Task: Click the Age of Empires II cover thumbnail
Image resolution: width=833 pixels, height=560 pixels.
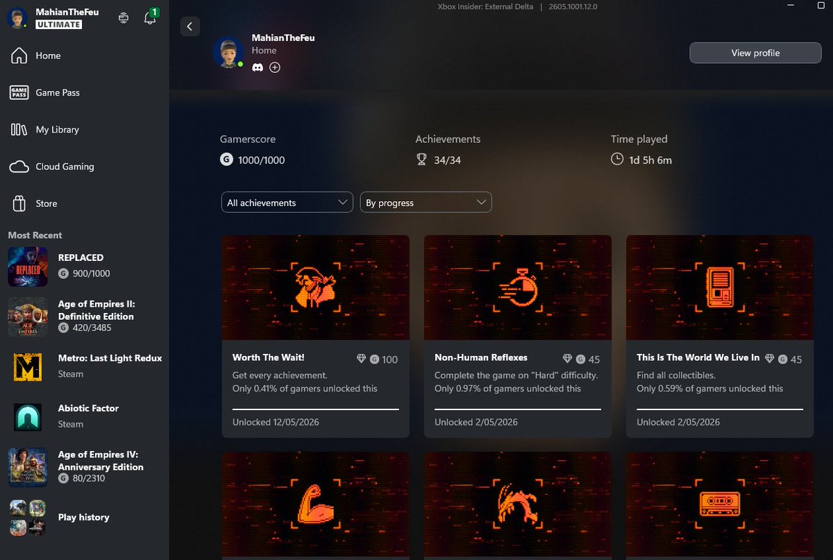Action: (28, 316)
